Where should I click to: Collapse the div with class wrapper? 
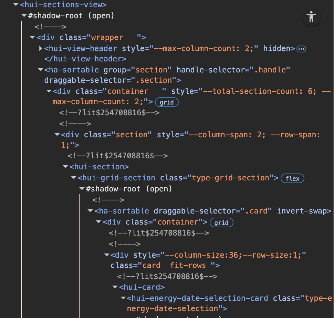coord(32,38)
